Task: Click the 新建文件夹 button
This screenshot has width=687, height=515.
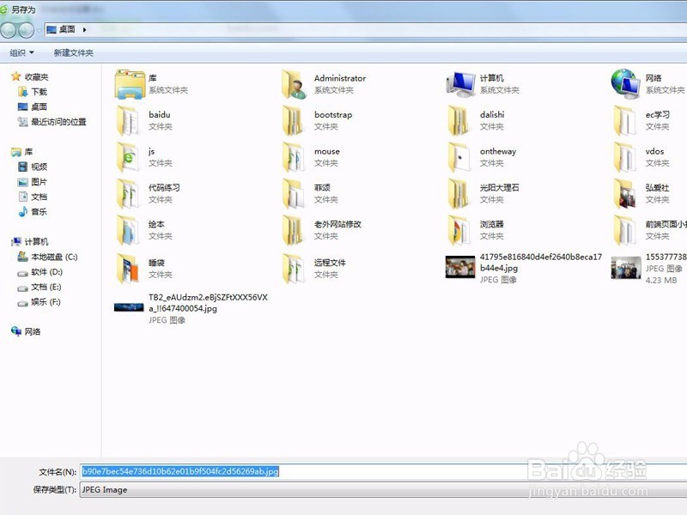Action: coord(73,53)
